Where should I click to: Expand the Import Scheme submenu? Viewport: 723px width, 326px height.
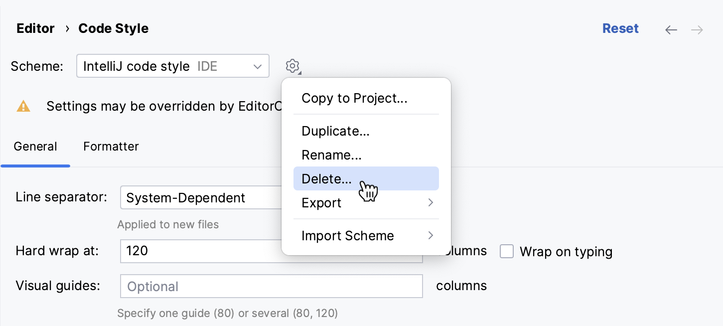(348, 235)
